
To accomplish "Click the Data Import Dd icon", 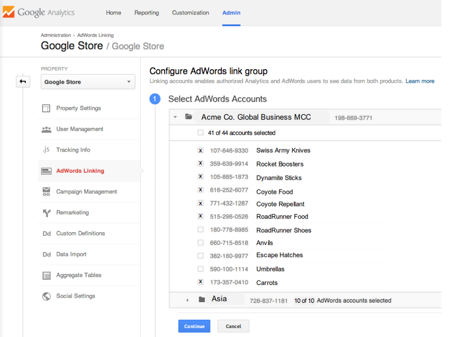I will tap(47, 255).
